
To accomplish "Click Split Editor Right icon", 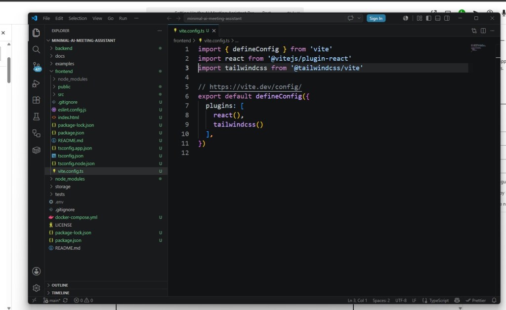I will pos(483,31).
